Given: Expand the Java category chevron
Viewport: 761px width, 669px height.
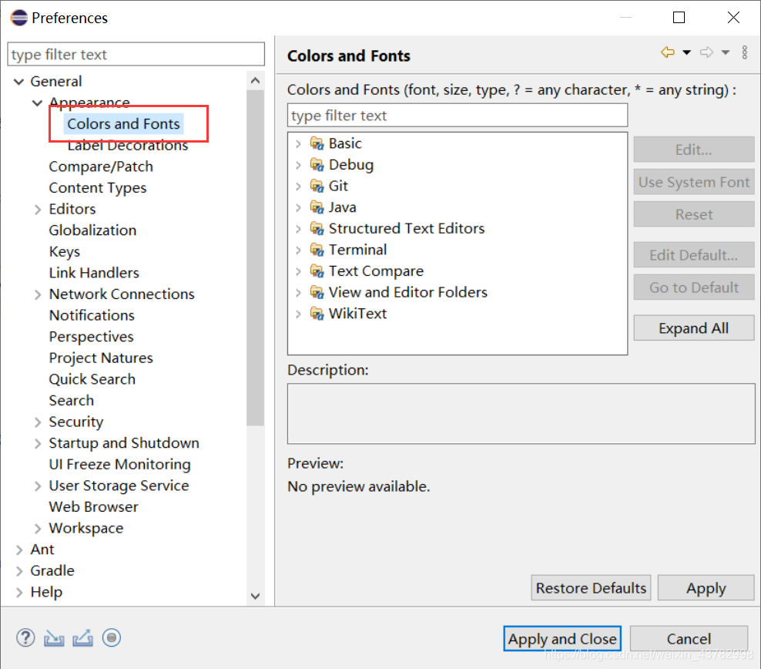Looking at the screenshot, I should click(299, 207).
